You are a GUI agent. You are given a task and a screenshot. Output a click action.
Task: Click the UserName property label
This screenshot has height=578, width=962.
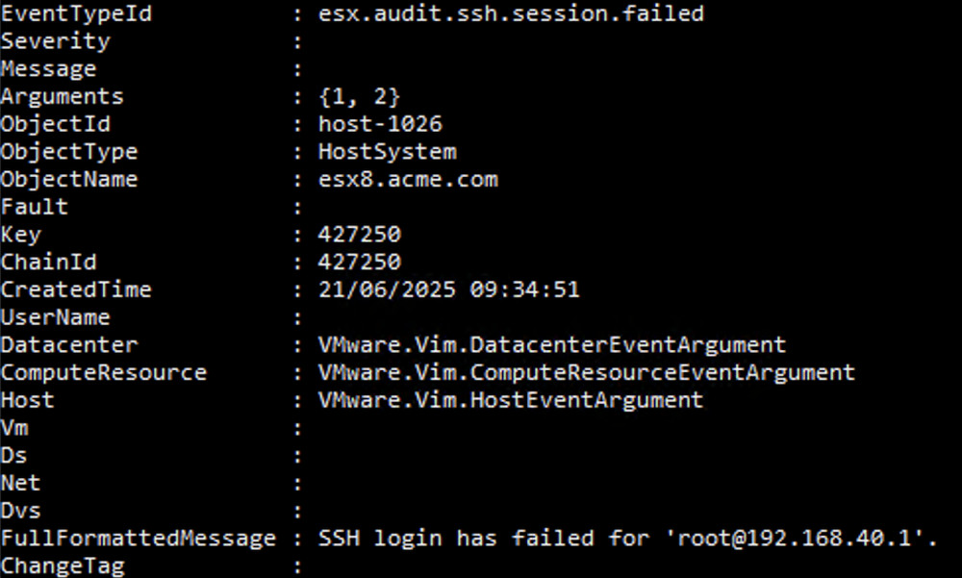point(55,317)
